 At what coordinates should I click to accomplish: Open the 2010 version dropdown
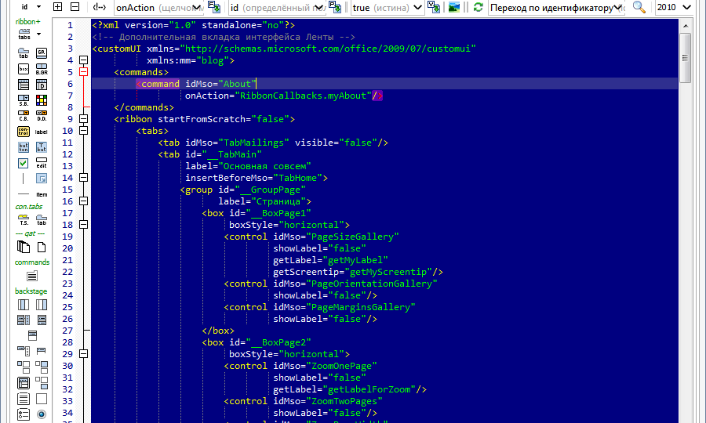tap(674, 8)
